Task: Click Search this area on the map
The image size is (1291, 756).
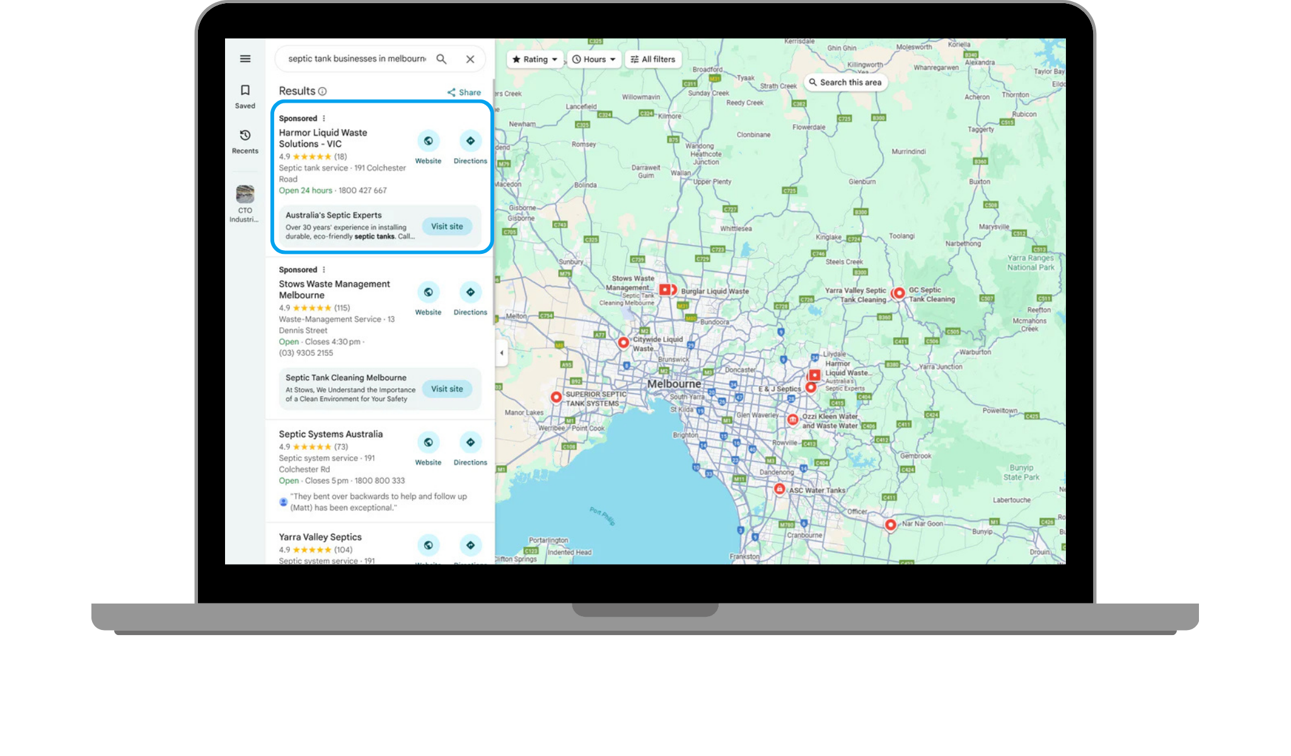Action: (x=846, y=82)
